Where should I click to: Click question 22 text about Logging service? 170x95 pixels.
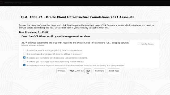click(x=75, y=43)
